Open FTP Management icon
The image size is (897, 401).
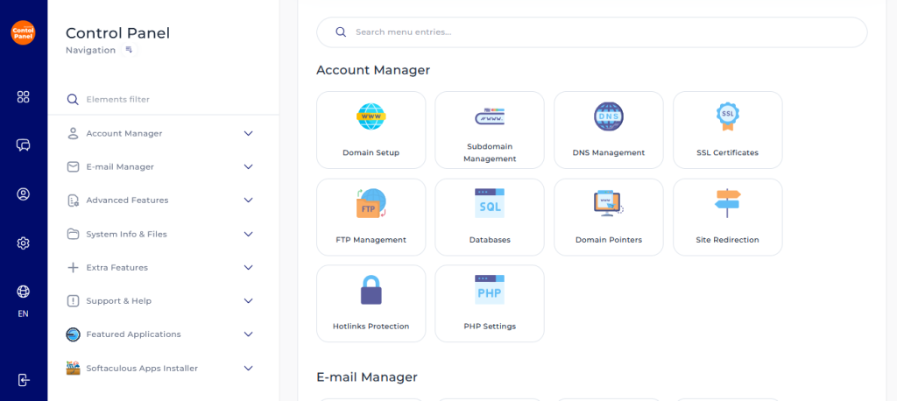pyautogui.click(x=371, y=203)
